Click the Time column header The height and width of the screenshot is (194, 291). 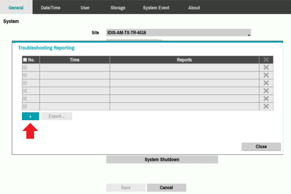pos(75,60)
